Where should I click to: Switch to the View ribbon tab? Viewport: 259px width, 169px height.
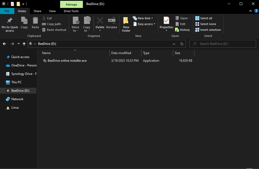[x=52, y=11]
